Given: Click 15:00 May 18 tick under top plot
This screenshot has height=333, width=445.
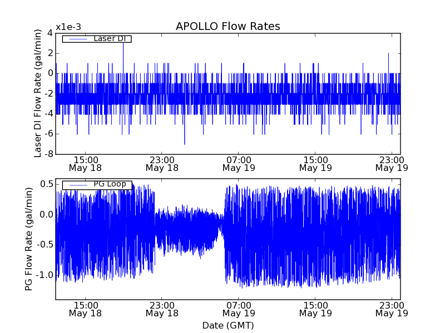Looking at the screenshot, I should point(85,163).
